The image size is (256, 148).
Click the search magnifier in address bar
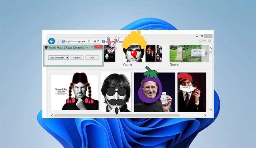89,41
